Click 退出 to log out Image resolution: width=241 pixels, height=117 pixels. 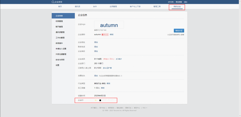point(186,2)
